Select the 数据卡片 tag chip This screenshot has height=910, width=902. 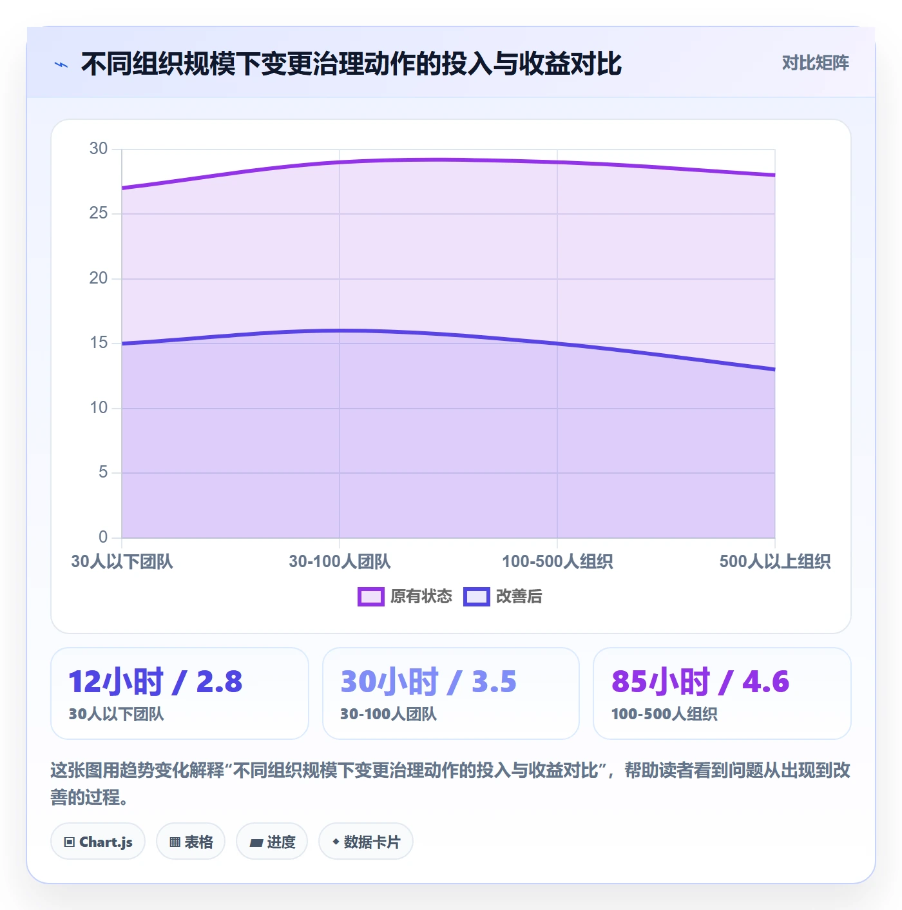[x=366, y=842]
